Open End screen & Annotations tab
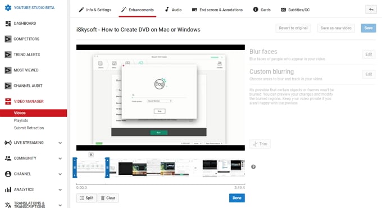The image size is (382, 208). 217,10
